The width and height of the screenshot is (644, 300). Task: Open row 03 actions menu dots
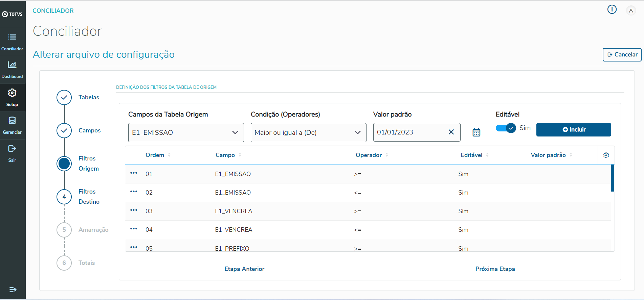134,210
